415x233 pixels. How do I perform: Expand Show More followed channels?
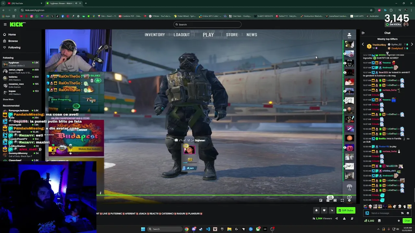8,99
